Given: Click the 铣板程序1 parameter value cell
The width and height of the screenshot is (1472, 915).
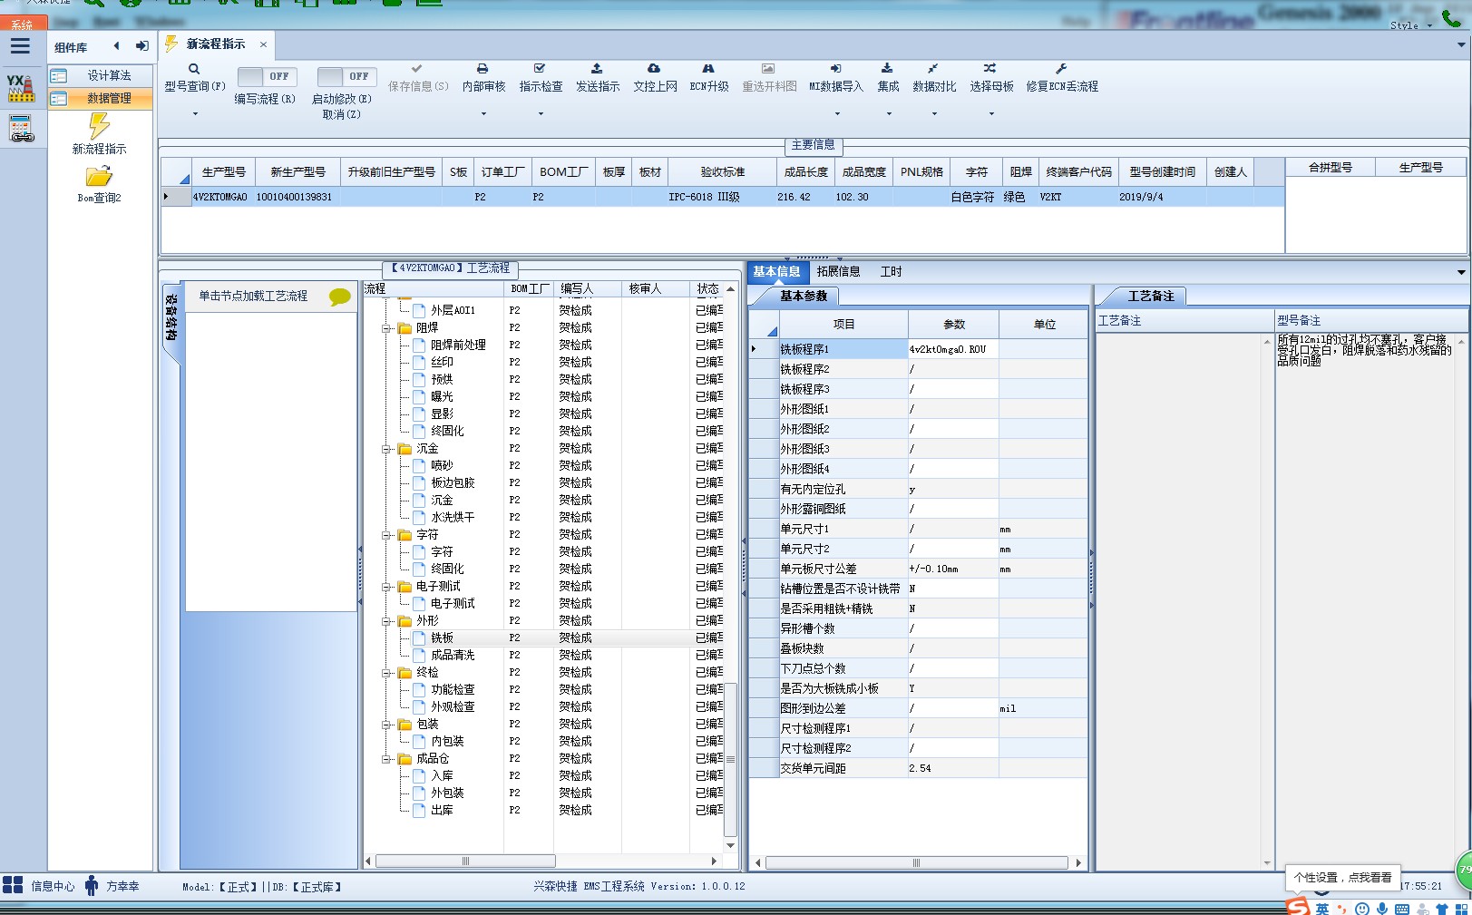Looking at the screenshot, I should [952, 349].
